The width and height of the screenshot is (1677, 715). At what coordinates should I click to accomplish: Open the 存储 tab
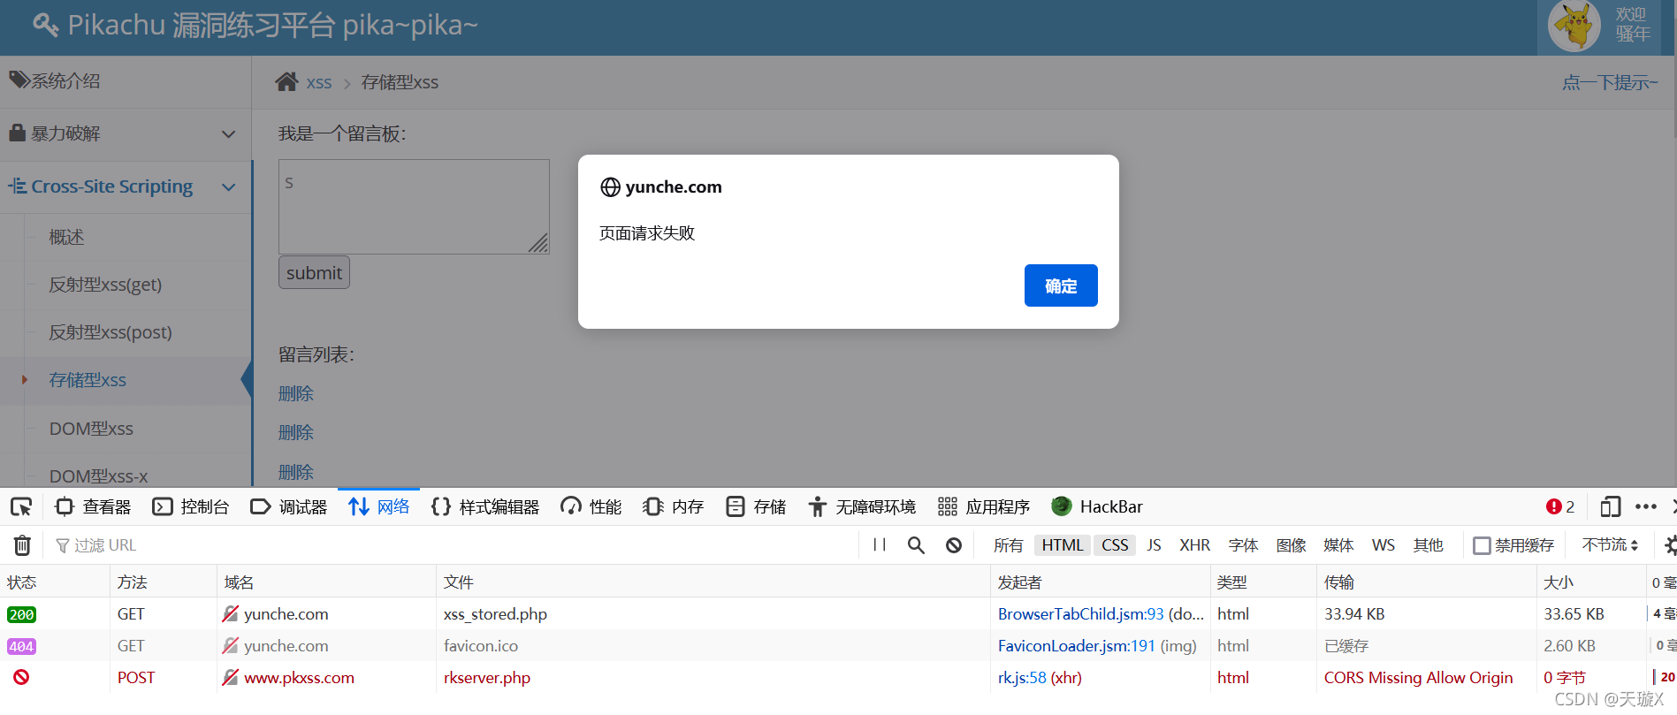pos(756,506)
